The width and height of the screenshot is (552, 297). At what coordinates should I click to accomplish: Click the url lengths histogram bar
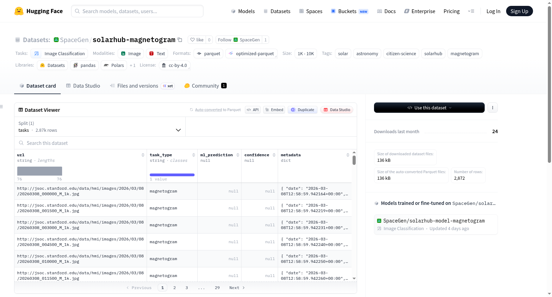coord(40,171)
